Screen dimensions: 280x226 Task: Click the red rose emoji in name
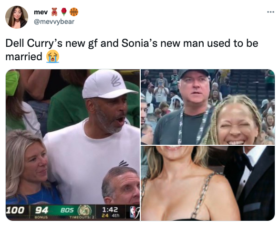tap(64, 12)
